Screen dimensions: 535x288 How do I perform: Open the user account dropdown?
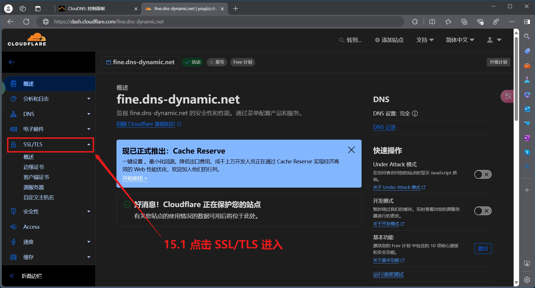(x=494, y=40)
